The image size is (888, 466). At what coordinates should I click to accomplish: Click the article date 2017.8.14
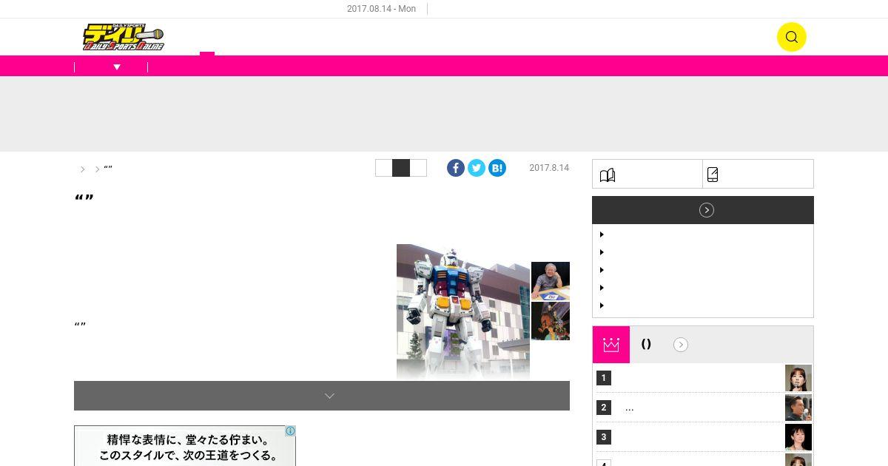click(549, 168)
